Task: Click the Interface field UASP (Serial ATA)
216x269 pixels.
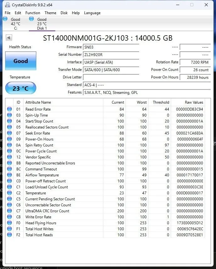Action: click(x=111, y=62)
